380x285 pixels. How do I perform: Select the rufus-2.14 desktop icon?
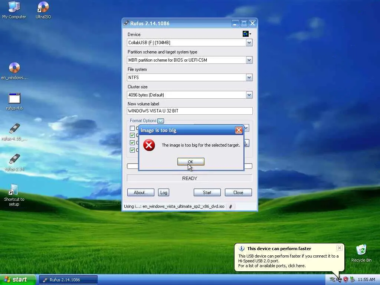[x=14, y=163]
